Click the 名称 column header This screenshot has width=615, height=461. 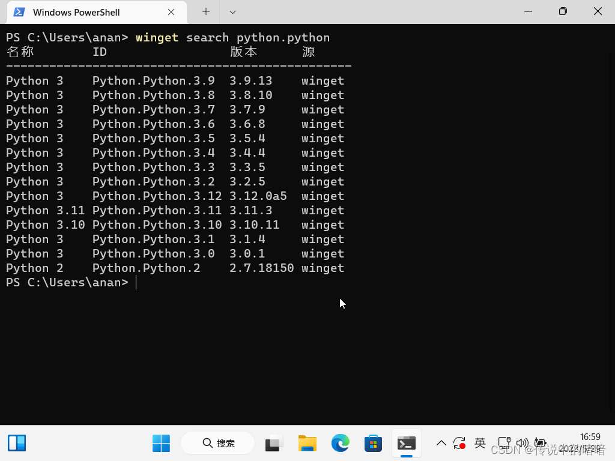tap(20, 52)
